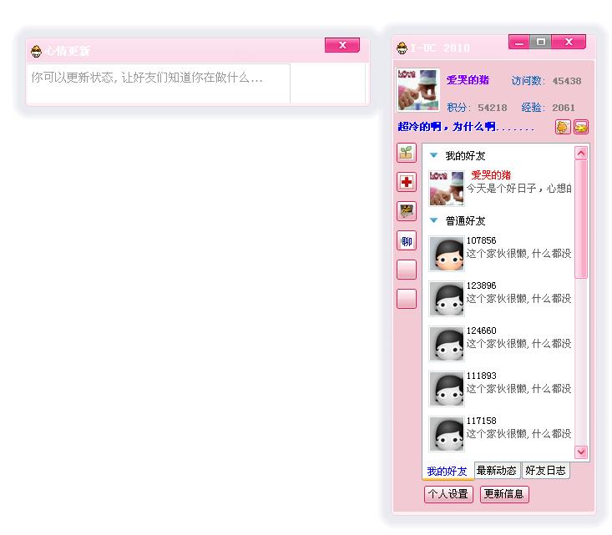Click the 更新信息 button
Viewport: 612px width, 535px height.
point(504,494)
